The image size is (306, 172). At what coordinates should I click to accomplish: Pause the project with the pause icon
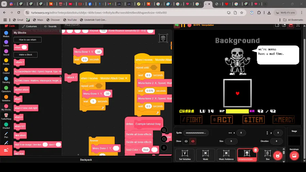click(x=183, y=25)
